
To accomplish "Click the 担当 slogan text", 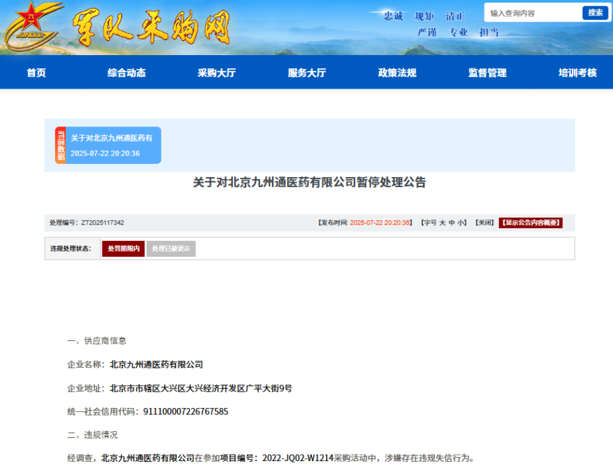I will [x=489, y=32].
